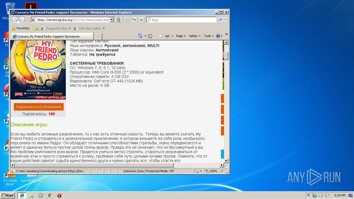The width and height of the screenshot is (354, 199).
Task: Click the volume speaker tray icon
Action: pos(321,195)
